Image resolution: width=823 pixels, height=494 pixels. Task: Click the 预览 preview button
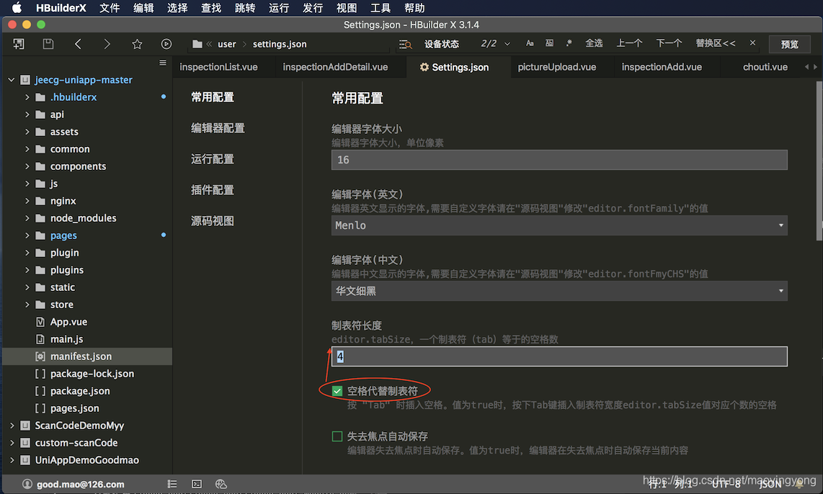point(789,44)
